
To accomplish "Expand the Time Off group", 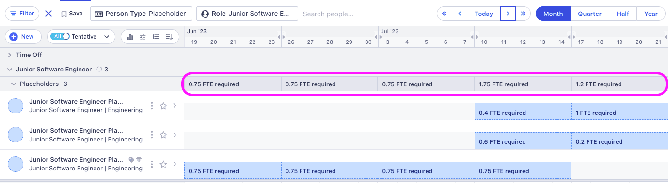I will click(10, 55).
